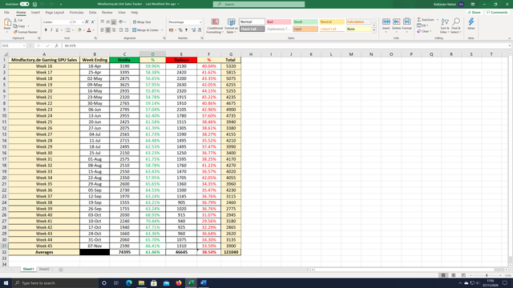Click the Orientation text-angle icon
Image resolution: width=513 pixels, height=288 pixels.
tap(121, 22)
